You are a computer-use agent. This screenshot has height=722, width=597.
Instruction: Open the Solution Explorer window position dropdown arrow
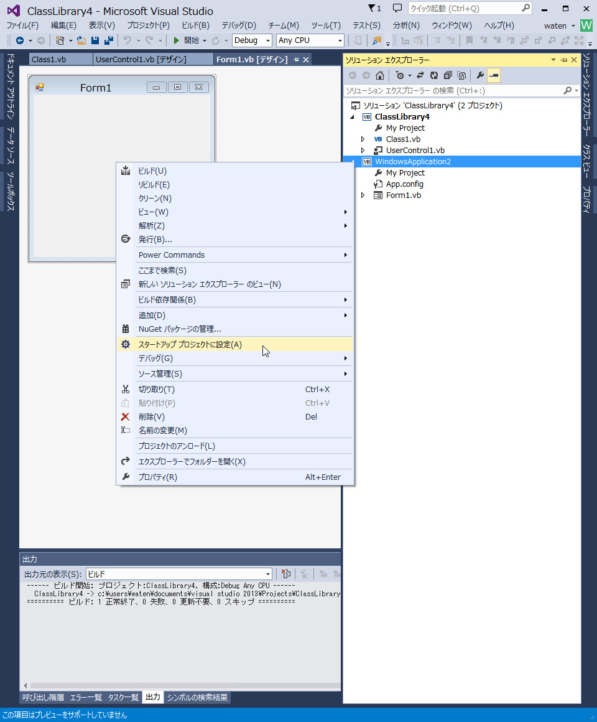click(553, 60)
